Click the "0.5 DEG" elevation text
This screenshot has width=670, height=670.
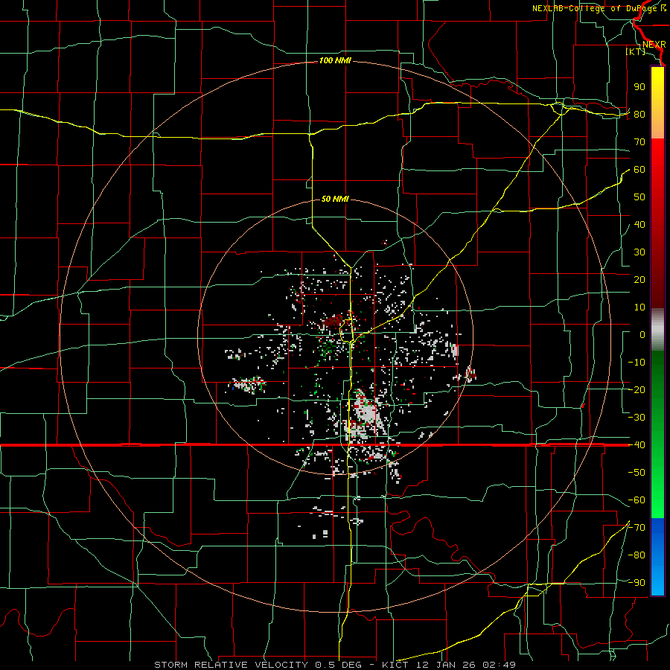(338, 665)
